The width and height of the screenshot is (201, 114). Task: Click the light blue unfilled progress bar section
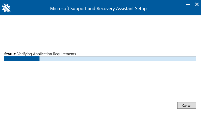pyautogui.click(x=117, y=59)
